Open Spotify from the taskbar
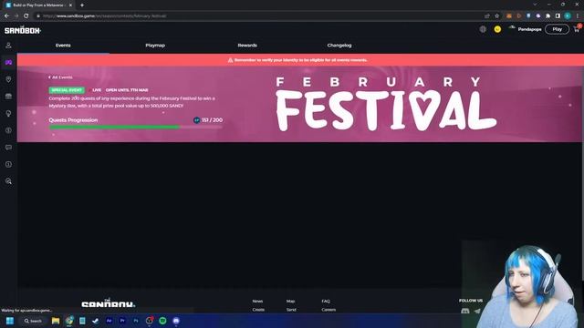Screen dimensions: 584x328 (x=162, y=321)
